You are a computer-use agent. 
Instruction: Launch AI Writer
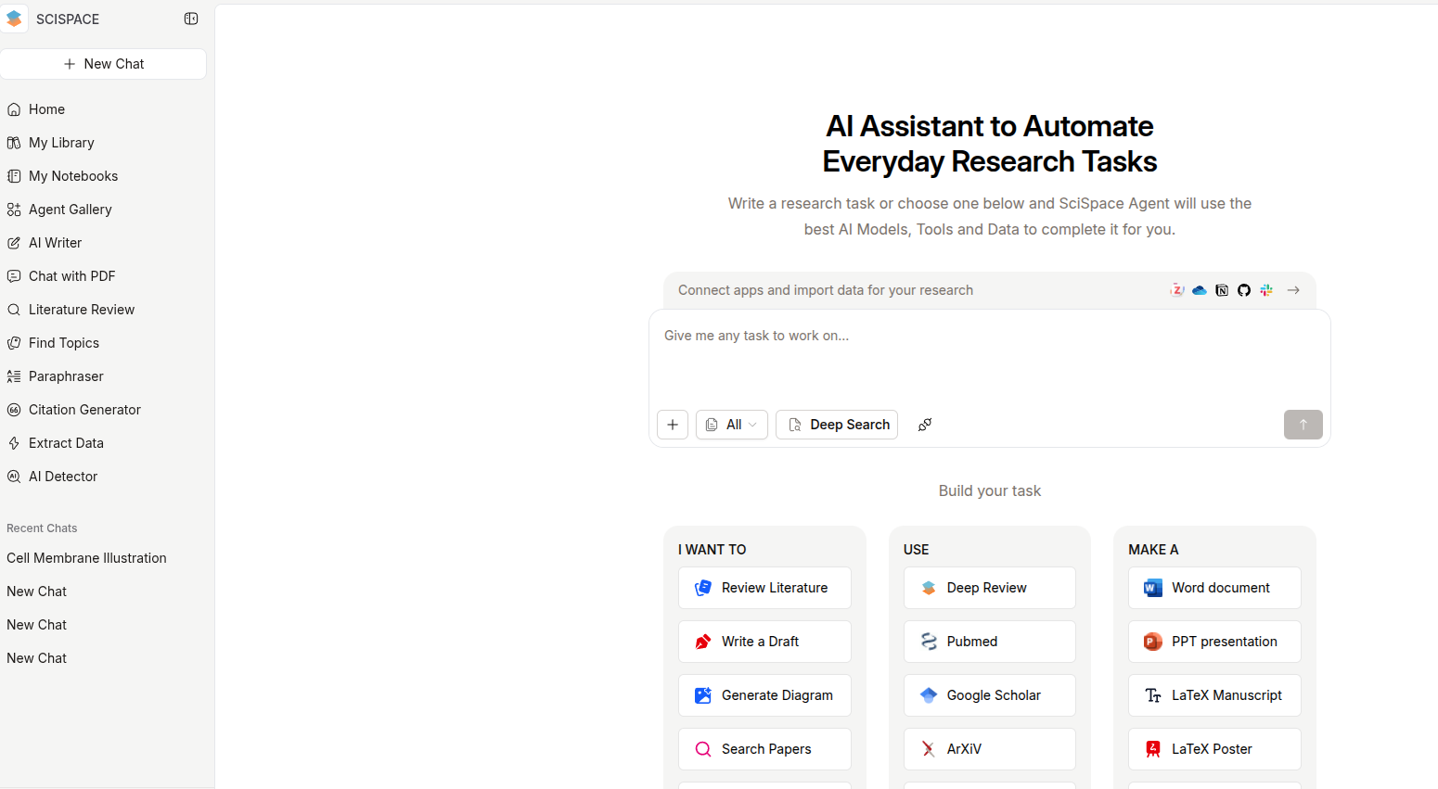(x=55, y=243)
